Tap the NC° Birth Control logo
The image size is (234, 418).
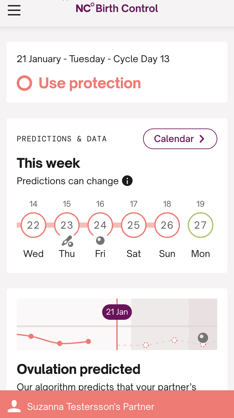(117, 8)
